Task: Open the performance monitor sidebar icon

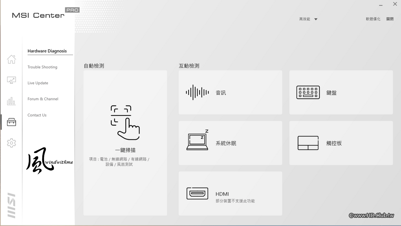Action: [x=11, y=80]
